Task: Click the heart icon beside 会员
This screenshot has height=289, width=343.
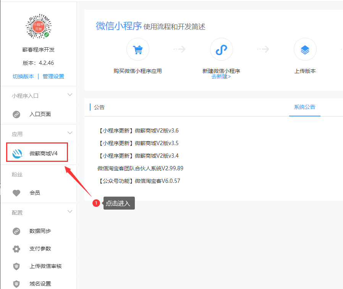Action: point(16,193)
